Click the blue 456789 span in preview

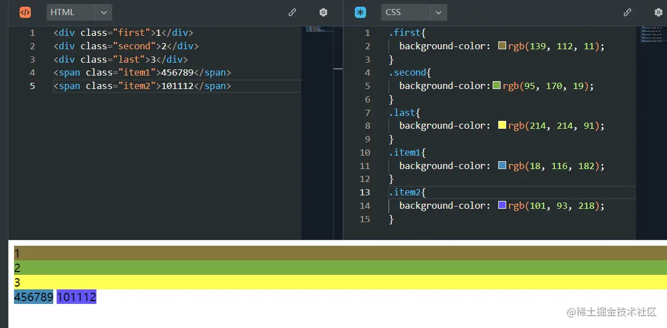click(x=34, y=297)
